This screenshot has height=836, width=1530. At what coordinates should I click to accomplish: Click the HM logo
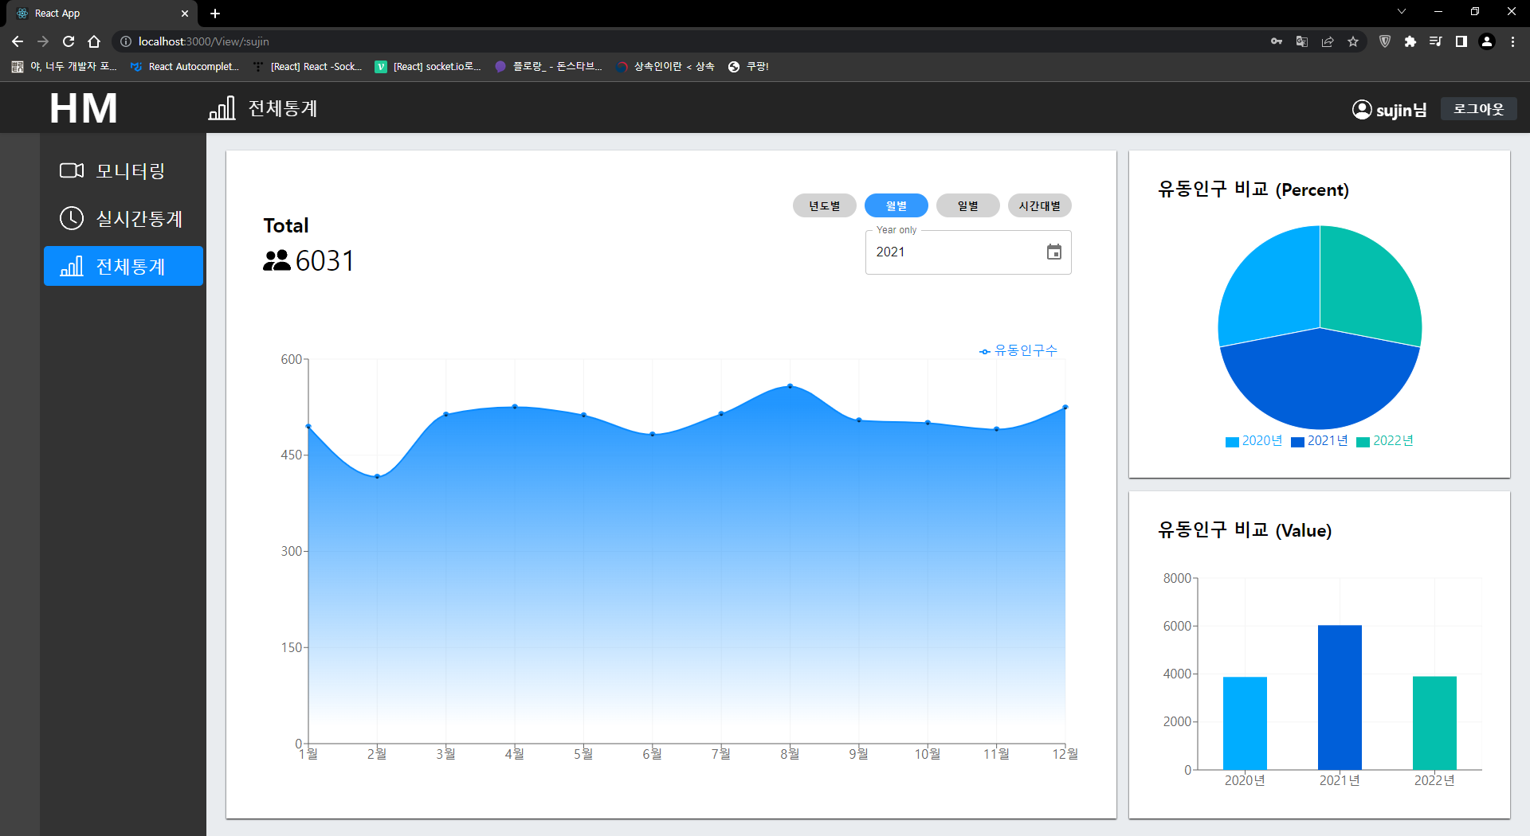(x=84, y=108)
